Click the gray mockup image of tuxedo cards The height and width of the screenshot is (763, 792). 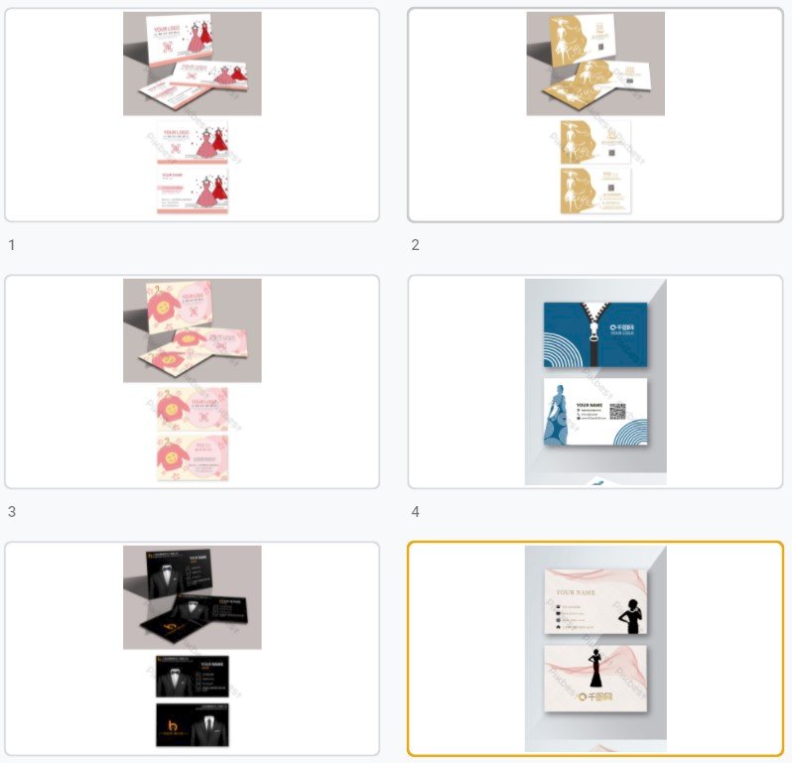[192, 597]
